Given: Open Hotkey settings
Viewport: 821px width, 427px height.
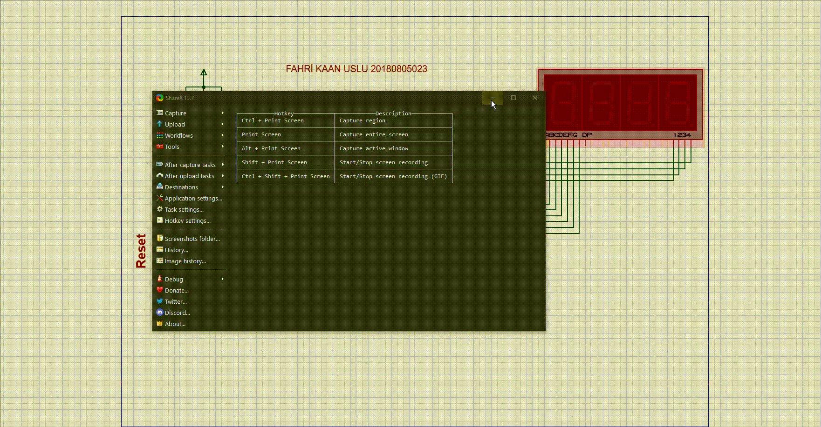Looking at the screenshot, I should click(x=190, y=220).
